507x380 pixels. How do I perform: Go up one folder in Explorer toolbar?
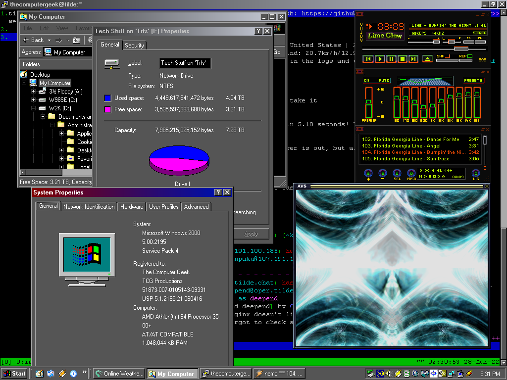(76, 40)
